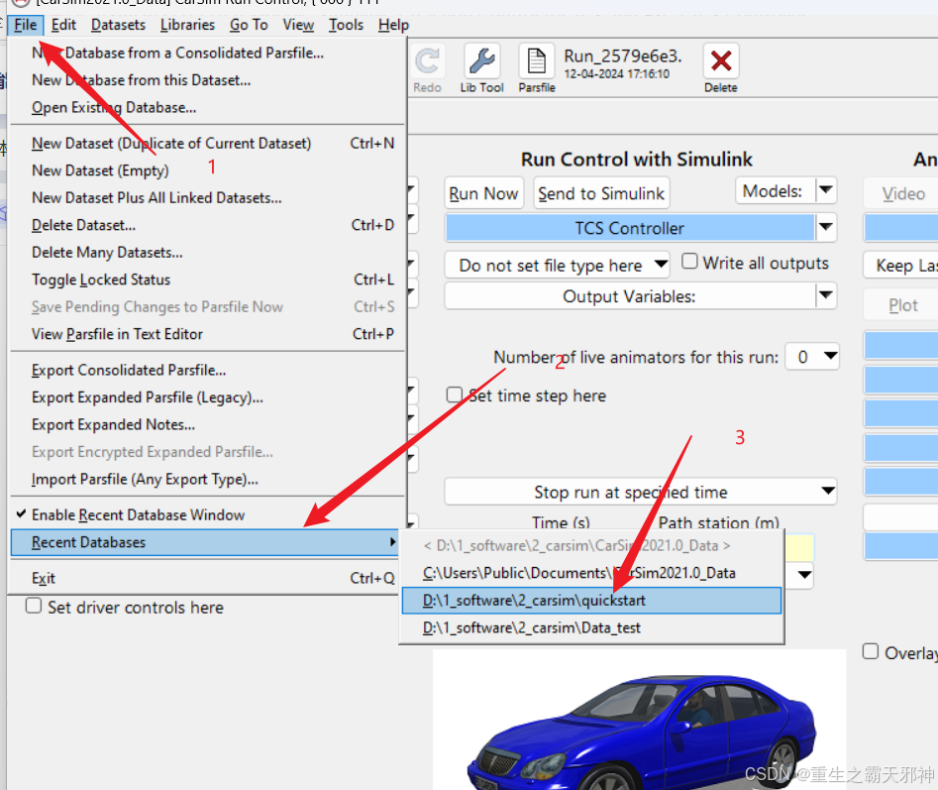Select Open Existing Database entry
Image resolution: width=938 pixels, height=790 pixels.
207,108
